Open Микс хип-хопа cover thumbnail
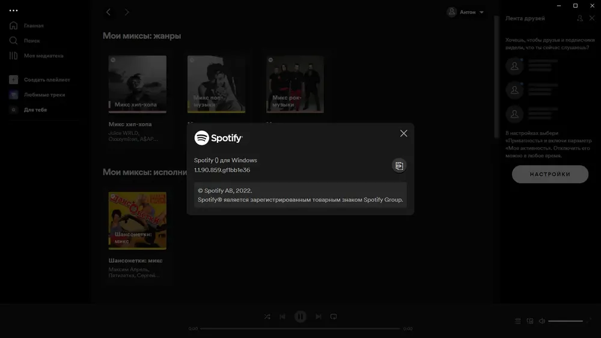The image size is (601, 338). tap(137, 84)
